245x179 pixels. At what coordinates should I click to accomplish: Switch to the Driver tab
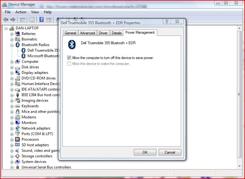(x=103, y=33)
